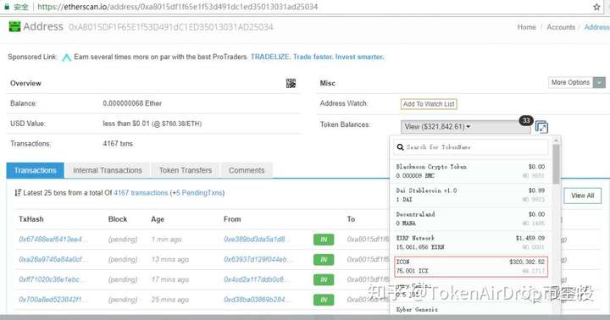Click the TxHash column header

tap(31, 219)
